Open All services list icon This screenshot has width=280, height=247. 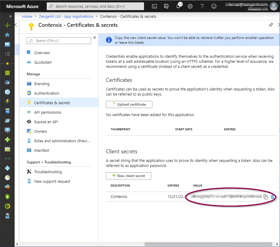pyautogui.click(x=7, y=54)
